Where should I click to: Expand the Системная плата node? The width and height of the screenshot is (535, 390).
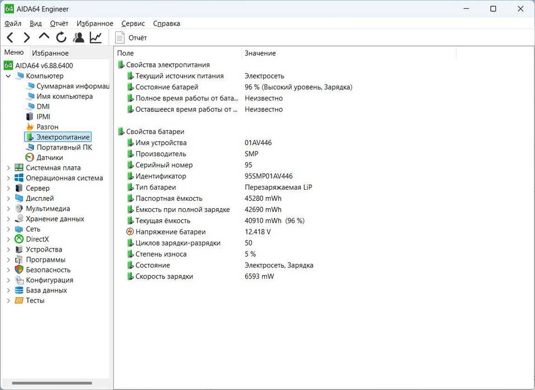(8, 168)
